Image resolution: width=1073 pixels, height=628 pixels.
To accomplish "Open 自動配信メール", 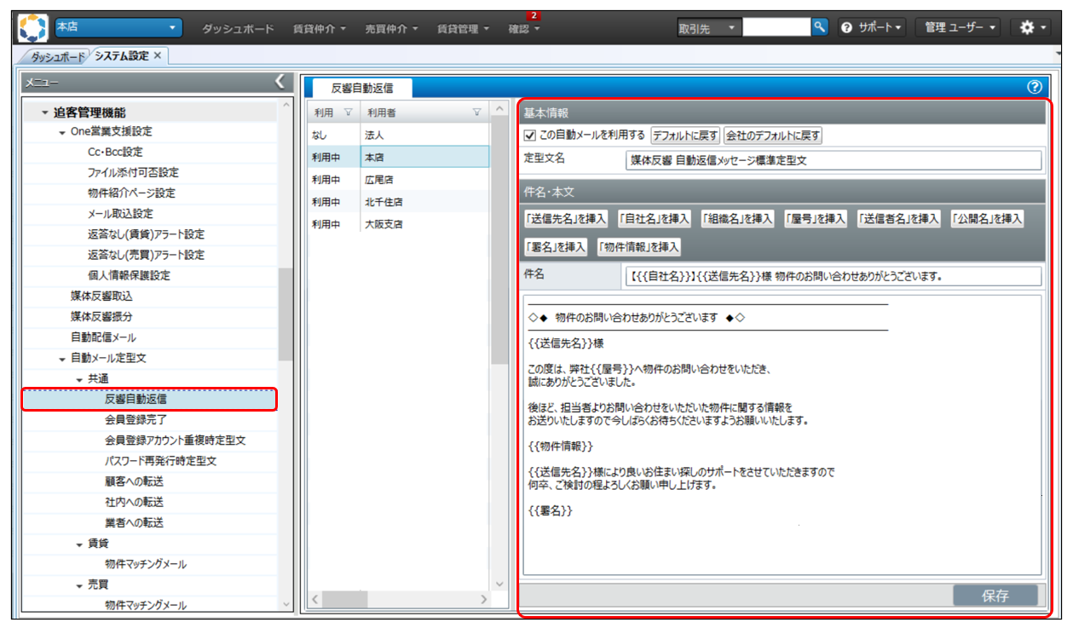I will coord(102,337).
